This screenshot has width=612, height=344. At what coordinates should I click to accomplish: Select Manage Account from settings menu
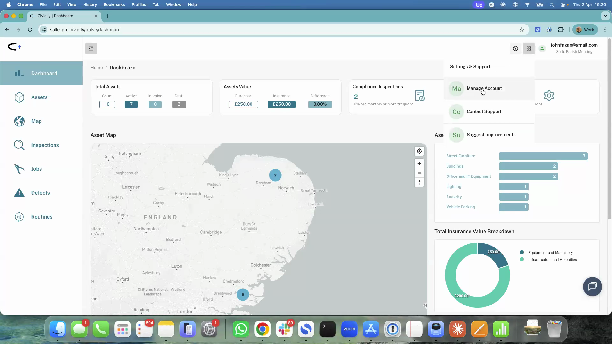484,88
